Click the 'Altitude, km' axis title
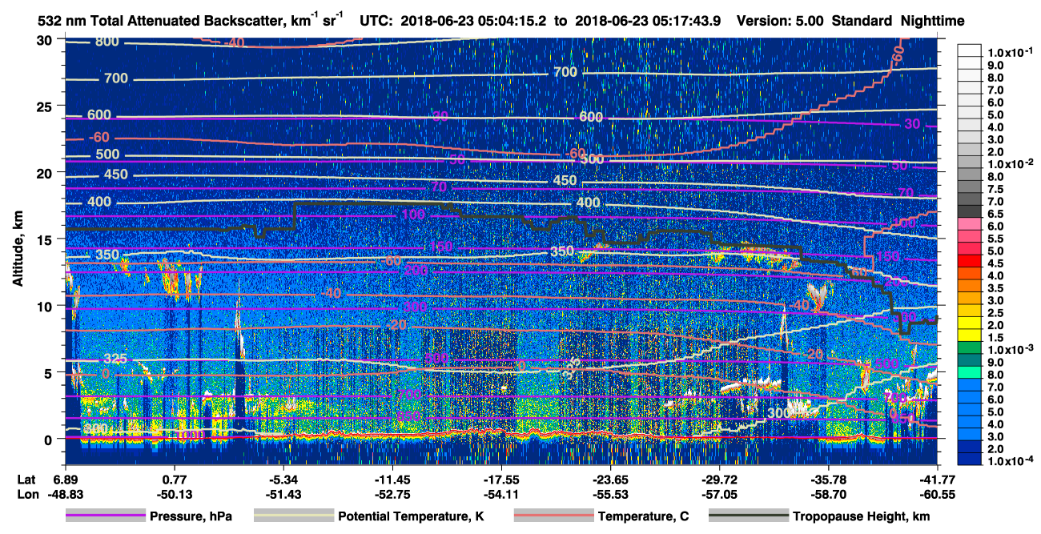The height and width of the screenshot is (534, 1041). click(x=18, y=250)
